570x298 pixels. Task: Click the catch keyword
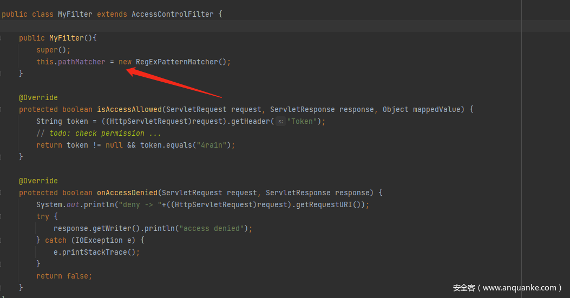(x=56, y=240)
